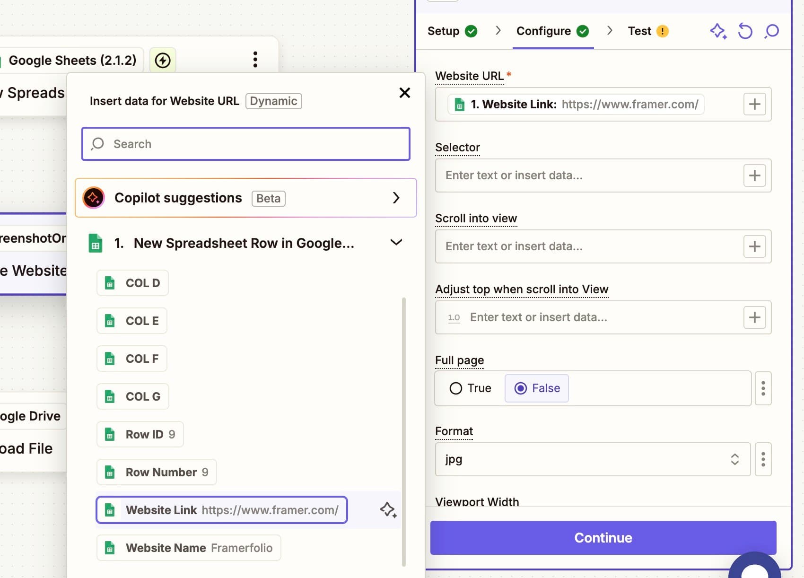Click the plus button for Scroll into view
The width and height of the screenshot is (804, 578).
(x=755, y=246)
